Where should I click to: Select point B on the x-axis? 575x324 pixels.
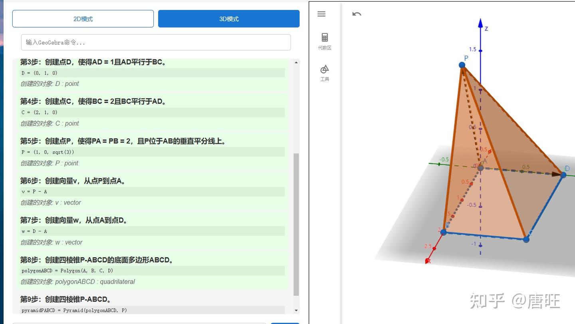coord(444,232)
